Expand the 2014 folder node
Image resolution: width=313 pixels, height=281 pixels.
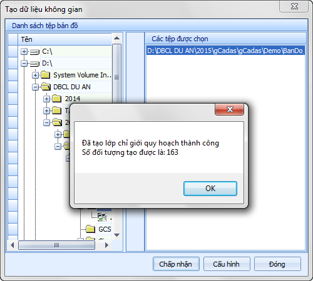pyautogui.click(x=46, y=99)
